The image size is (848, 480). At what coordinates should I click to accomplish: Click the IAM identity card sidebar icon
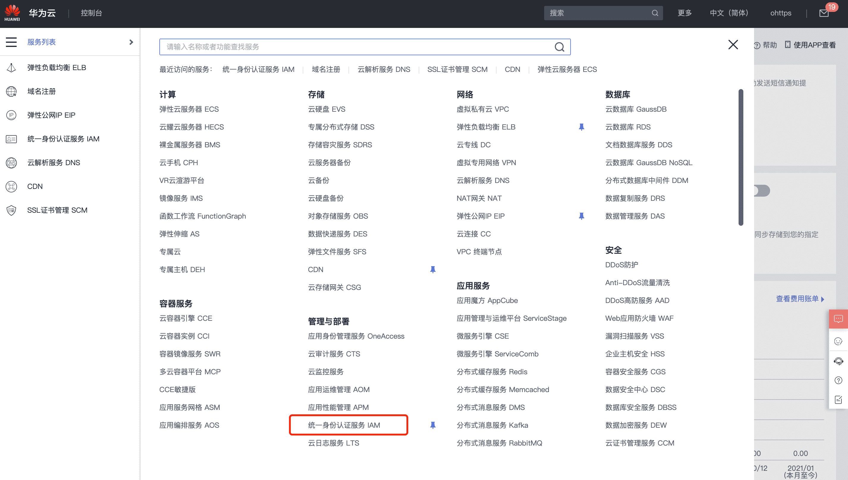pyautogui.click(x=11, y=139)
